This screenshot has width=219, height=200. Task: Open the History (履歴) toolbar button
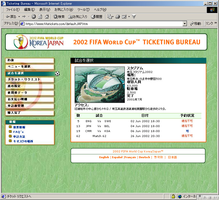pyautogui.click(x=97, y=17)
